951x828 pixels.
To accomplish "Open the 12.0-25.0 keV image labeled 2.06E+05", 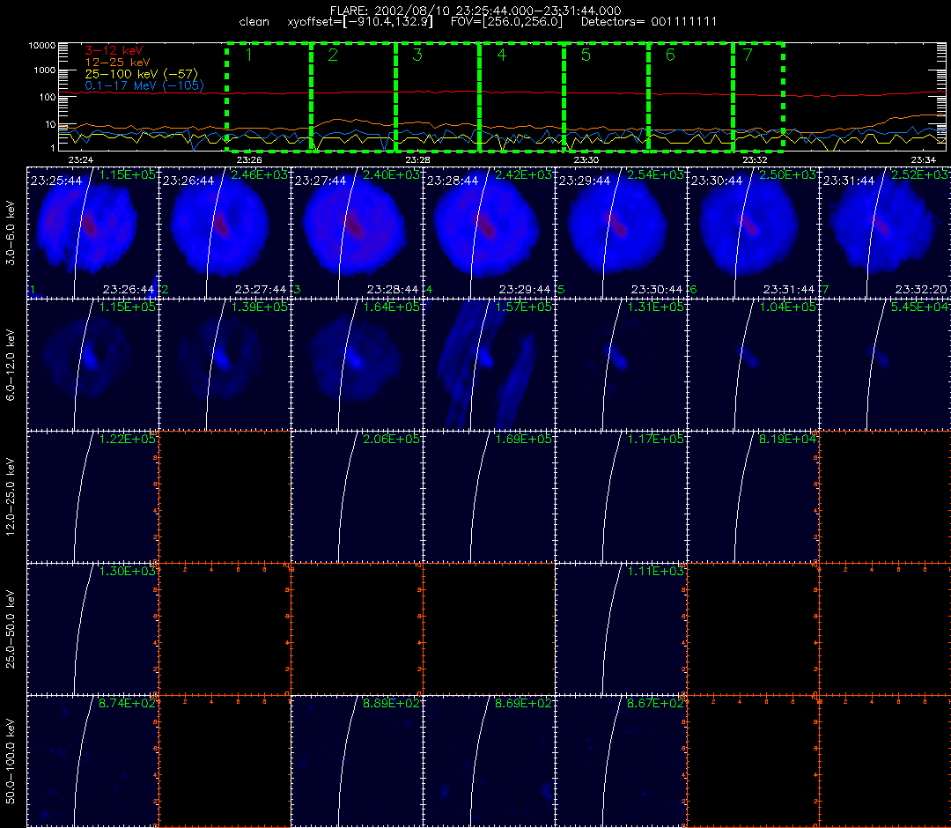I will 358,498.
